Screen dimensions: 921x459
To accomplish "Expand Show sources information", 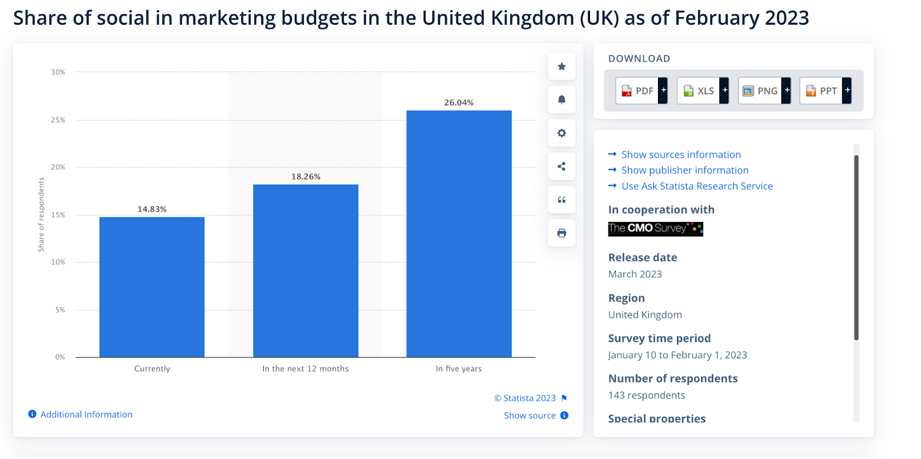I will point(681,155).
